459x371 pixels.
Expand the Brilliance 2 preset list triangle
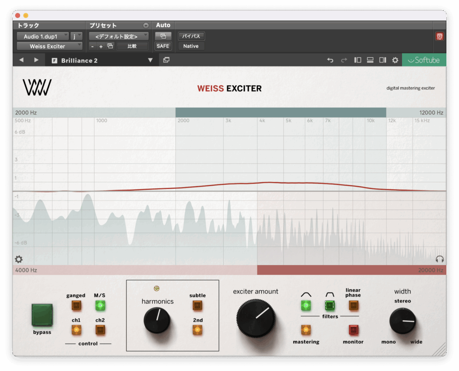(150, 60)
